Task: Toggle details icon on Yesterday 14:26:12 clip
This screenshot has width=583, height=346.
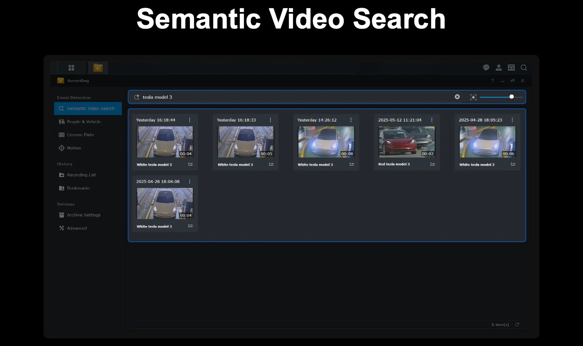Action: click(x=352, y=164)
